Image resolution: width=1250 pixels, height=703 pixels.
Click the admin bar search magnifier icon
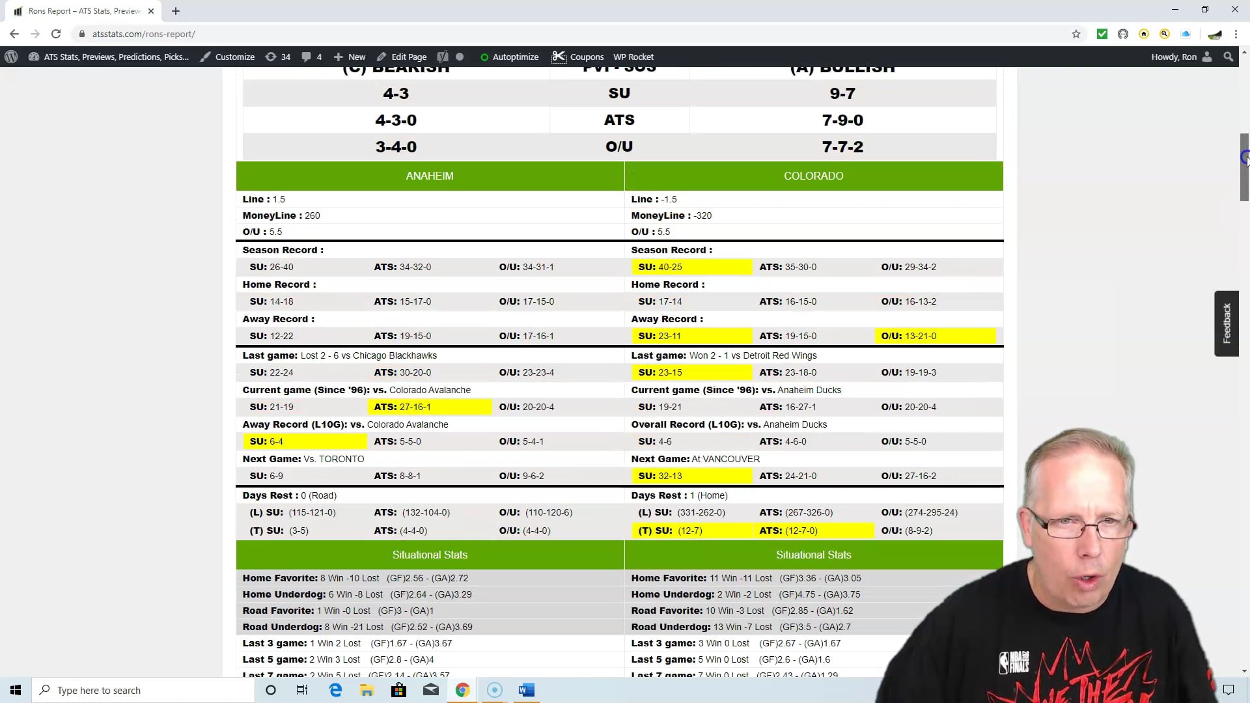(x=1228, y=57)
